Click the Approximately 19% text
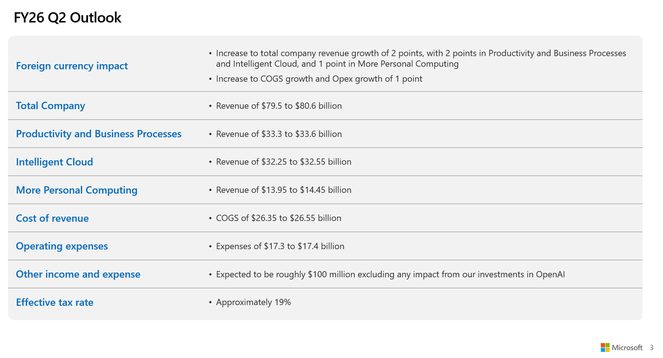Viewport: 663px width, 358px height. tap(253, 302)
